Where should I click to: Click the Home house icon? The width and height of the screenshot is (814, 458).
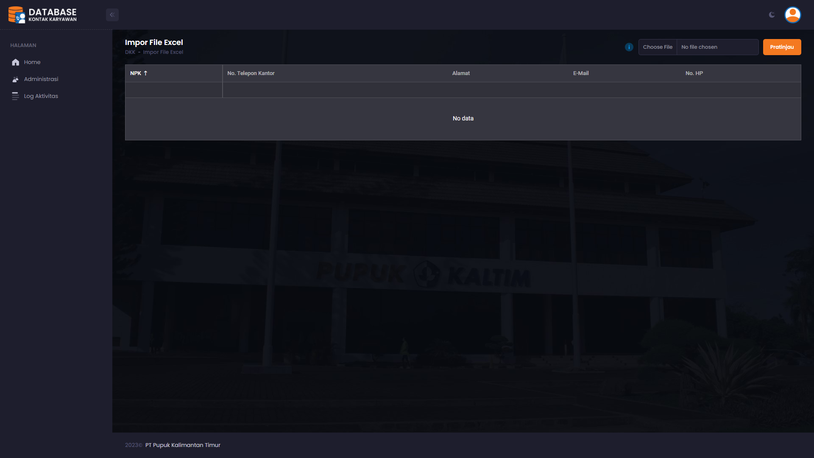16,62
